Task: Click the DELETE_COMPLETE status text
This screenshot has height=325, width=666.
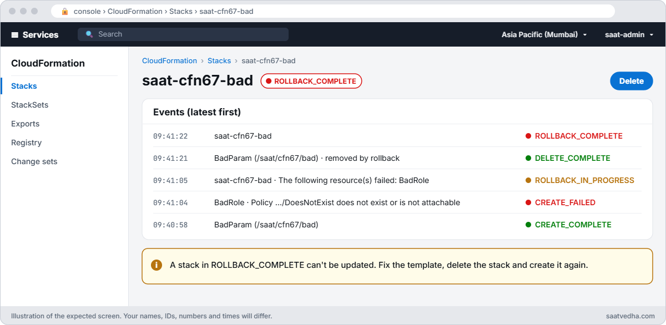Action: pyautogui.click(x=573, y=158)
